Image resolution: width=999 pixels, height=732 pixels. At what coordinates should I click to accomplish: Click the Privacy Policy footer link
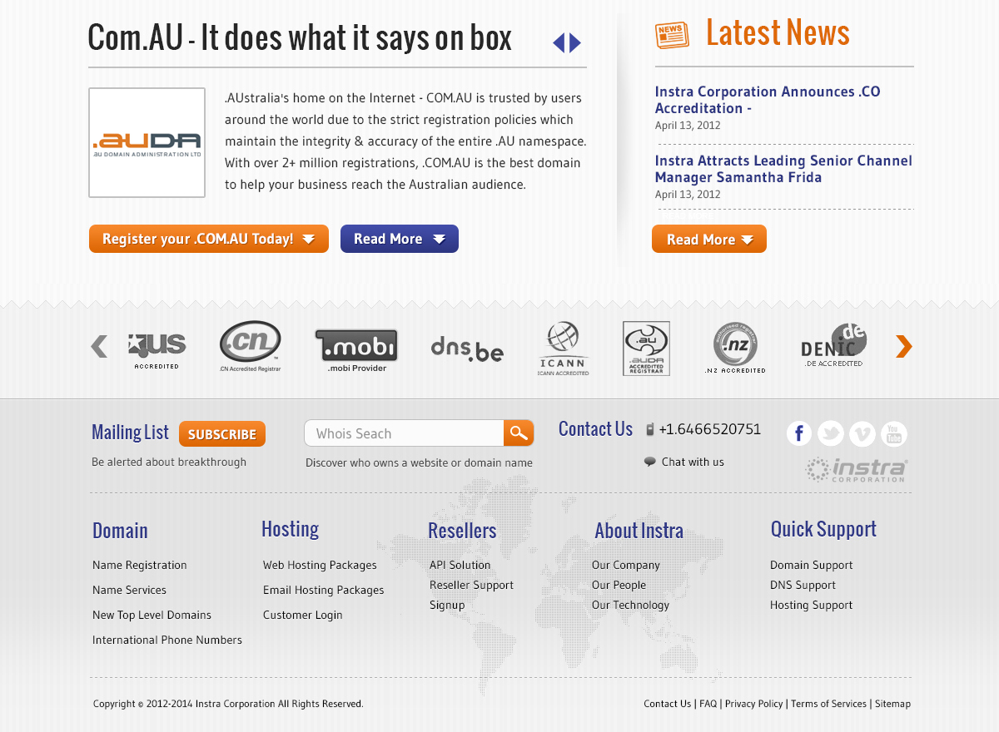tap(753, 704)
